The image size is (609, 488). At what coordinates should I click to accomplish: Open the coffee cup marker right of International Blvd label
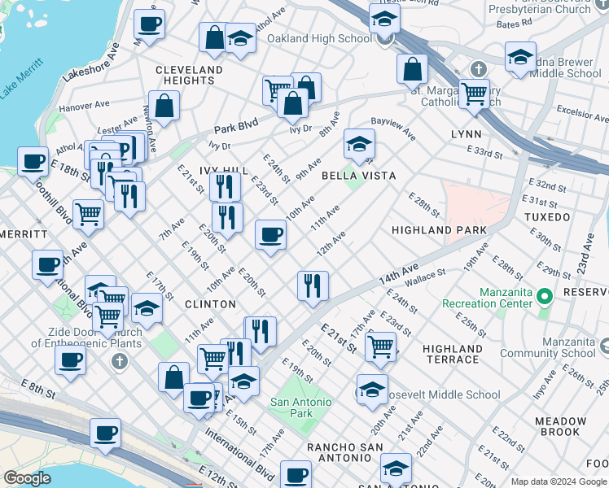[x=296, y=475]
